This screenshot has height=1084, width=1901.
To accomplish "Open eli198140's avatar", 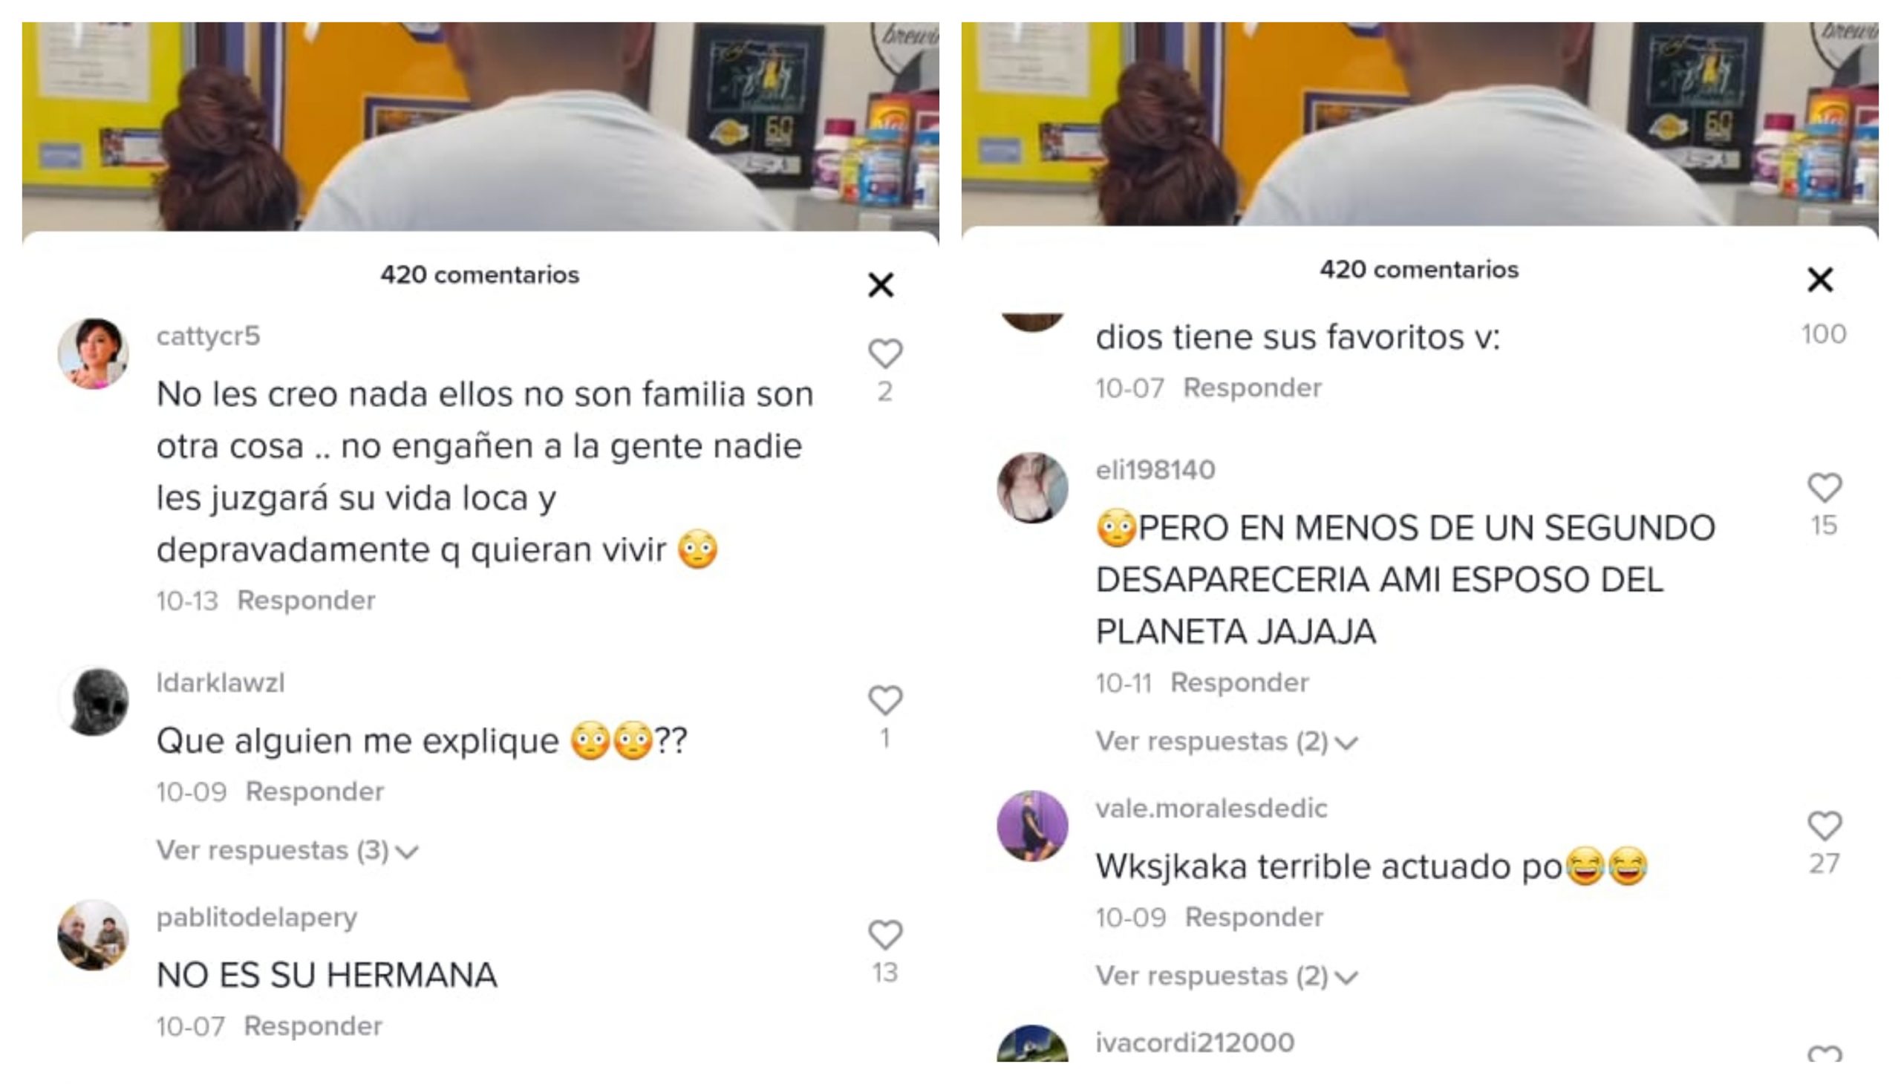I will (1033, 489).
